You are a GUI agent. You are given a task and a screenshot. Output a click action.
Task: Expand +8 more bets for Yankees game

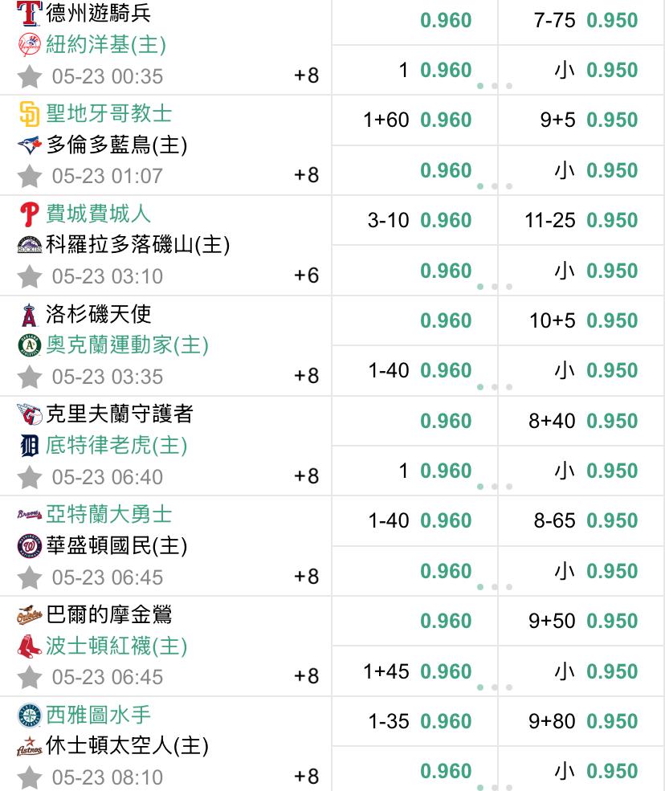pos(307,75)
